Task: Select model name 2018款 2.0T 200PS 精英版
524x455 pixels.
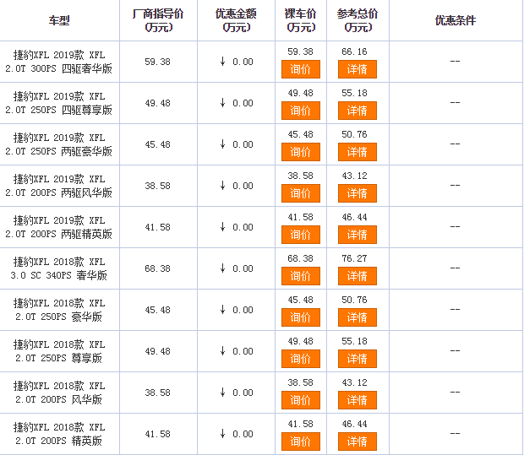Action: [59, 434]
